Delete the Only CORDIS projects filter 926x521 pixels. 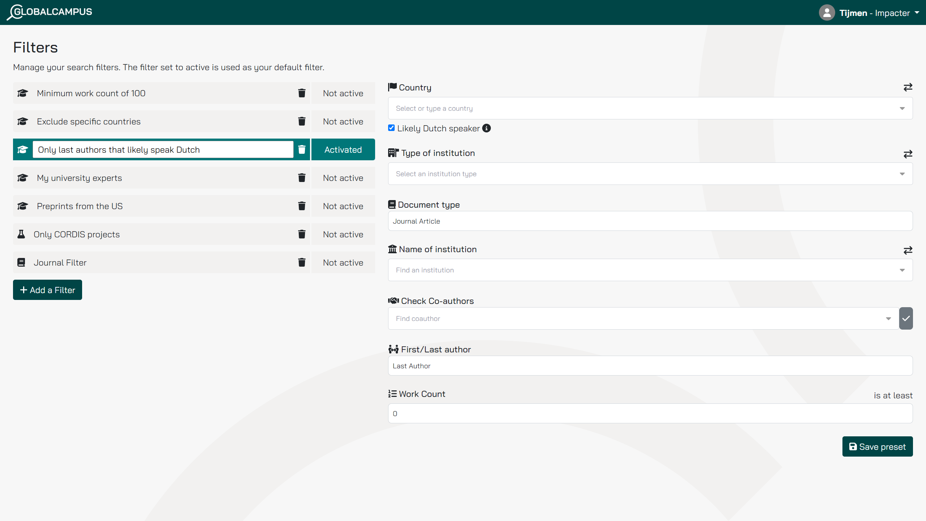click(x=302, y=234)
